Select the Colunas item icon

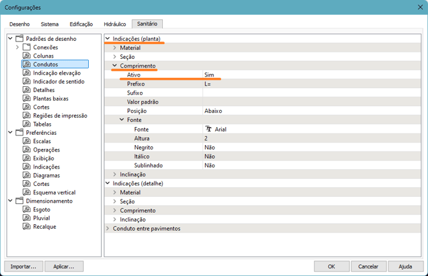[x=27, y=56]
